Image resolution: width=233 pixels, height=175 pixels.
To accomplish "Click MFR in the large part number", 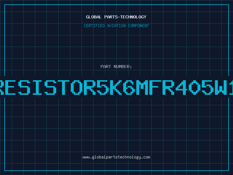I will [155, 87].
